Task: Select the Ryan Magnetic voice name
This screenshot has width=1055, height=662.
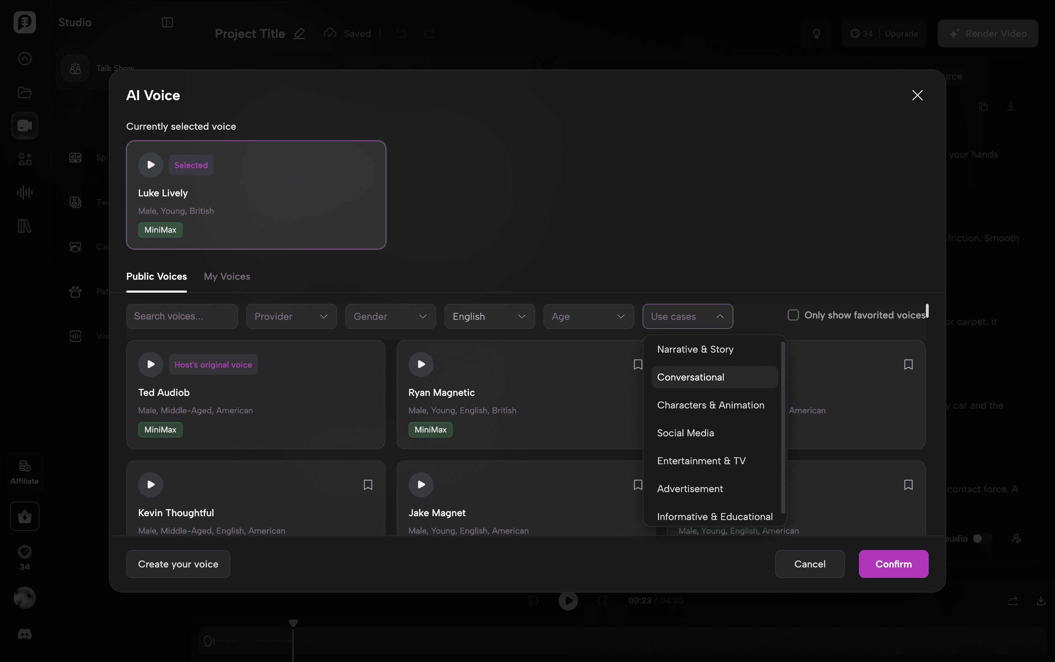Action: [441, 393]
